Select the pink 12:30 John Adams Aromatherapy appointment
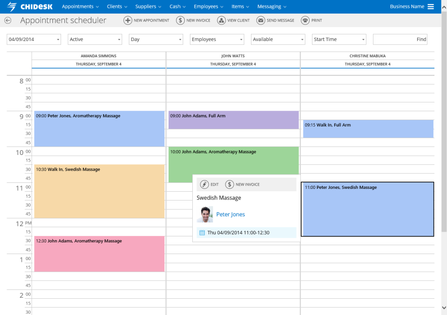The height and width of the screenshot is (315, 447). point(99,254)
